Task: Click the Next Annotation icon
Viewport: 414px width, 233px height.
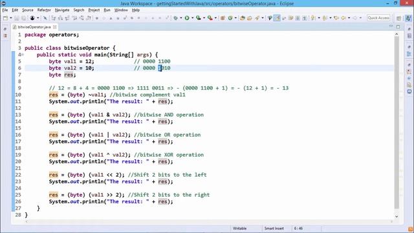Action: [x=313, y=18]
